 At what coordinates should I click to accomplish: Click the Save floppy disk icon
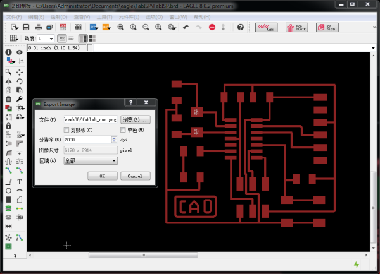tap(26, 27)
